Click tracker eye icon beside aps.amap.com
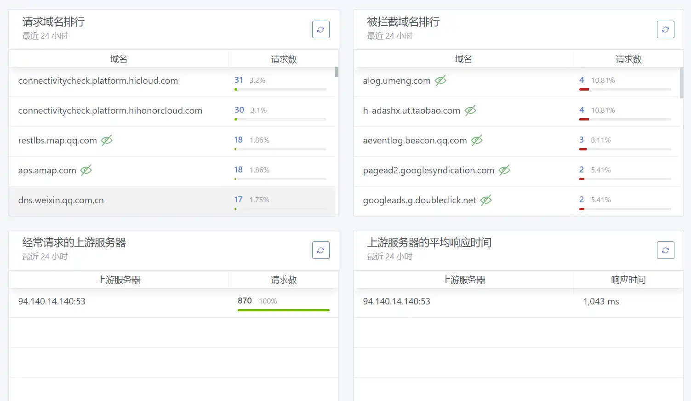Image resolution: width=691 pixels, height=401 pixels. click(86, 170)
